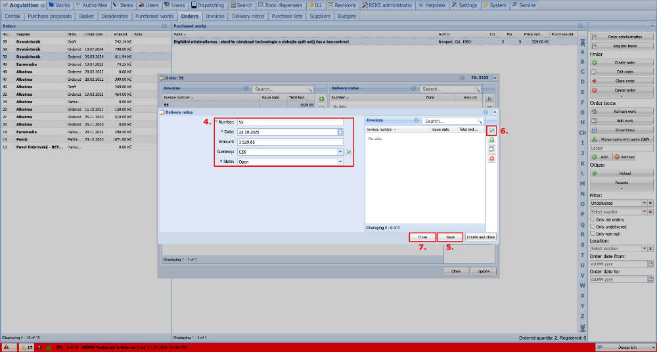Switch to the Suppliers tab
This screenshot has width=657, height=352.
click(320, 16)
